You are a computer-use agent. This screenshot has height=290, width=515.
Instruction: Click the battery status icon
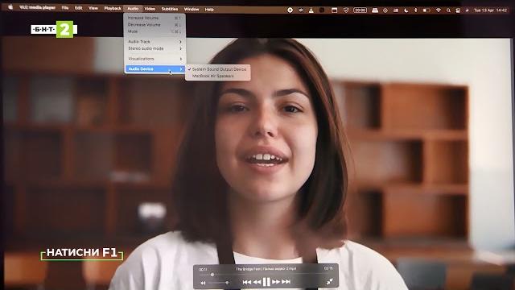pos(426,10)
